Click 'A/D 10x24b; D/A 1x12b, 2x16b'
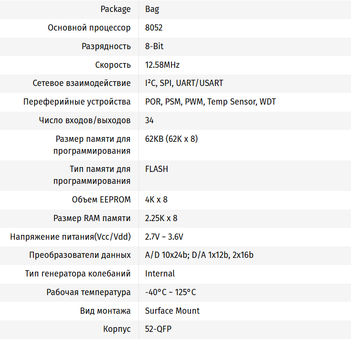This screenshot has width=351, height=340. coord(199,255)
